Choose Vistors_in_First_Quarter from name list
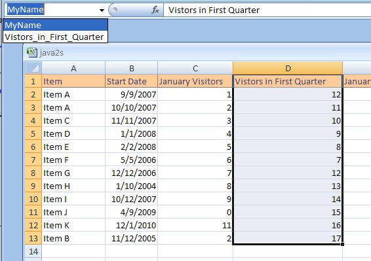The width and height of the screenshot is (371, 261). point(55,37)
